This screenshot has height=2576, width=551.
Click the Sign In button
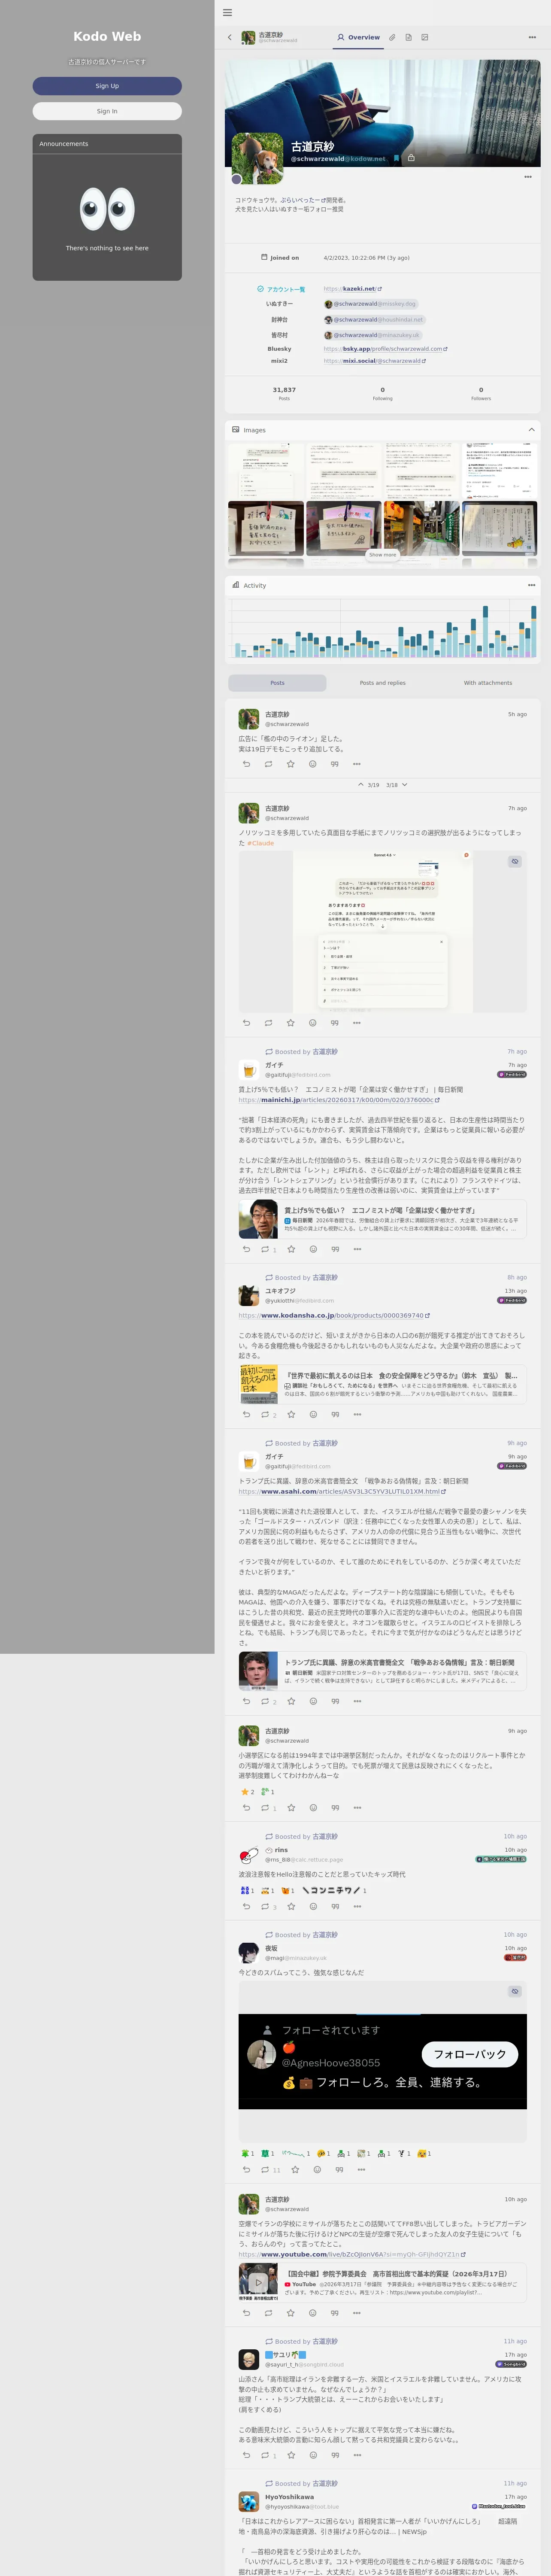coord(107,111)
